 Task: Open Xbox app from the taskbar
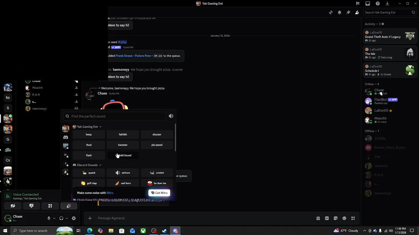[x=143, y=231]
